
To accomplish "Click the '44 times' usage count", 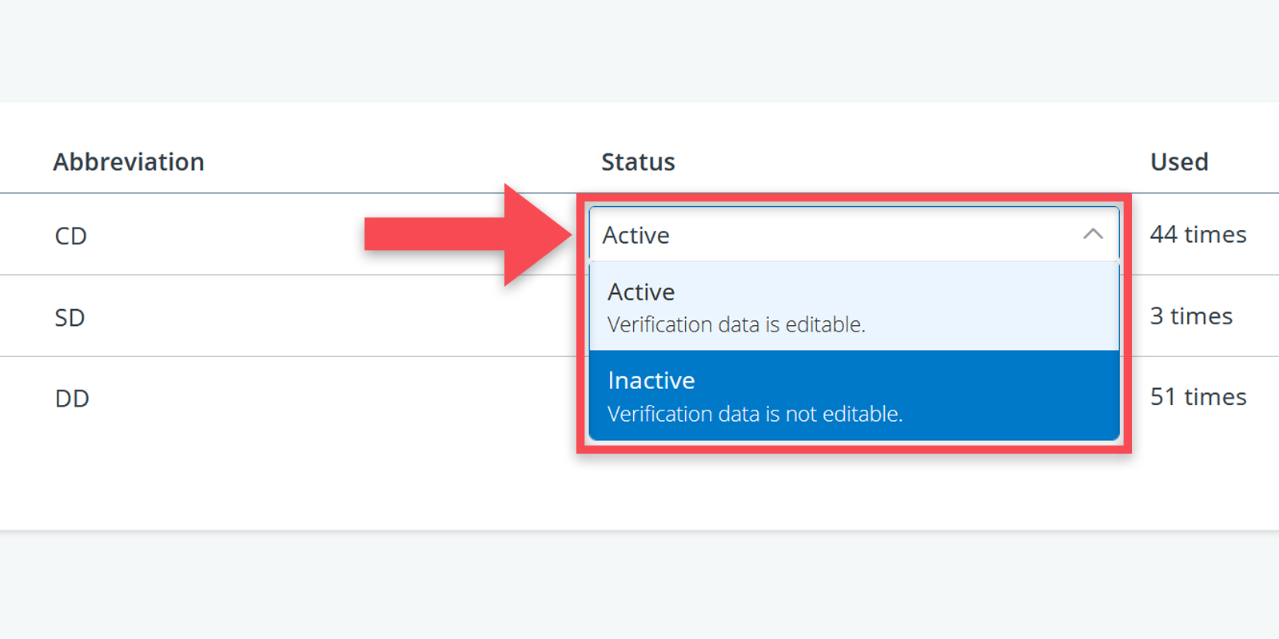I will [1197, 235].
